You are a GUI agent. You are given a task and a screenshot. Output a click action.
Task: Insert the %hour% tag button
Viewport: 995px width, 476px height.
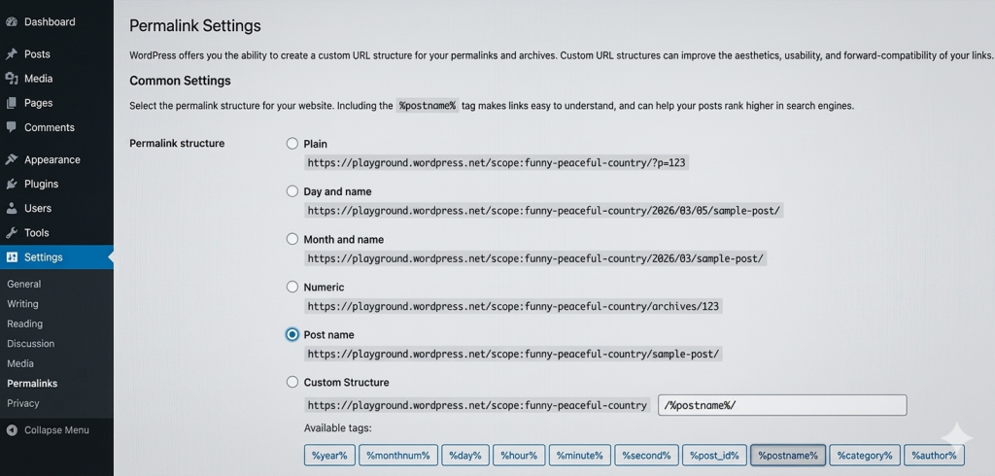coord(519,455)
